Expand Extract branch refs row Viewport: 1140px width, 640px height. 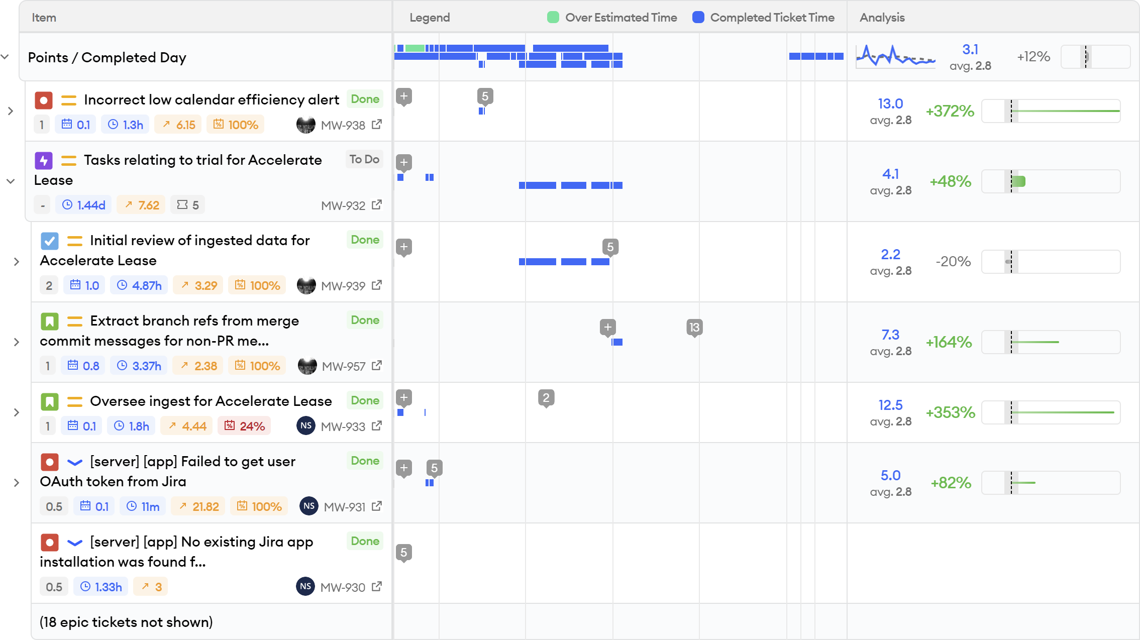point(17,342)
